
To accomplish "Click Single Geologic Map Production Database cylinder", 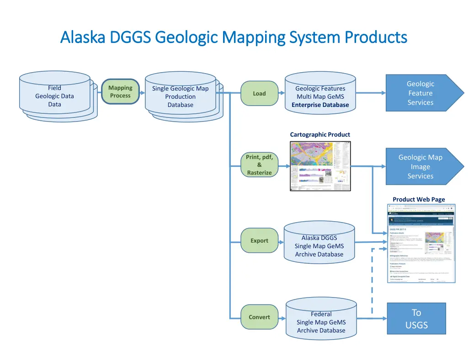I will 180,96.
